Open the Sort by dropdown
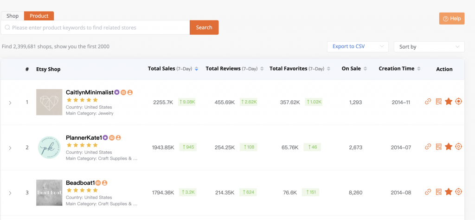This screenshot has height=220, width=475. [429, 47]
